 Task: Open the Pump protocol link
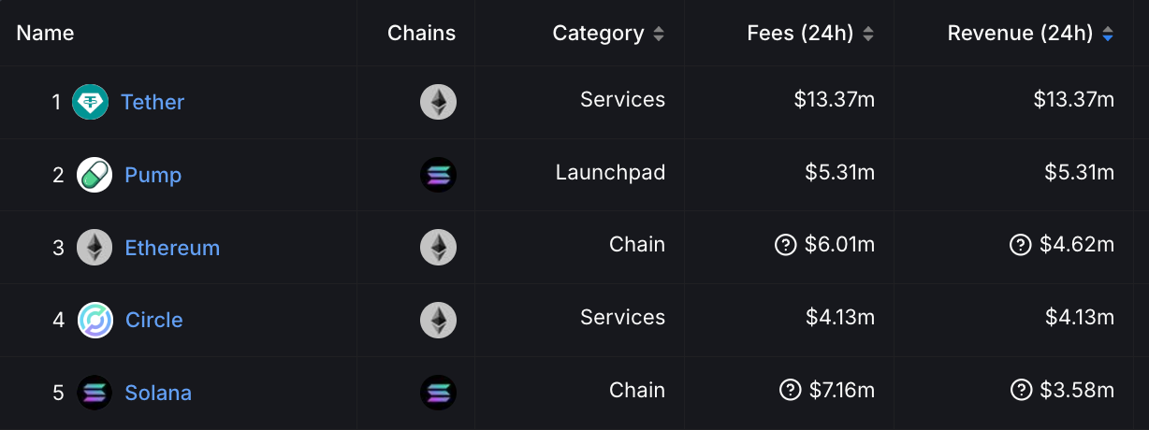pos(153,175)
